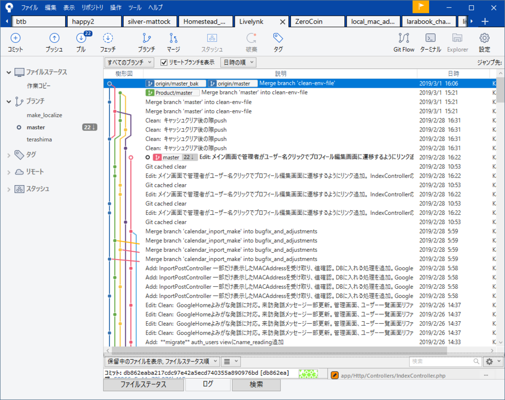Click the gear icon beside search field
Image resolution: width=505 pixels, height=400 pixels.
(489, 362)
